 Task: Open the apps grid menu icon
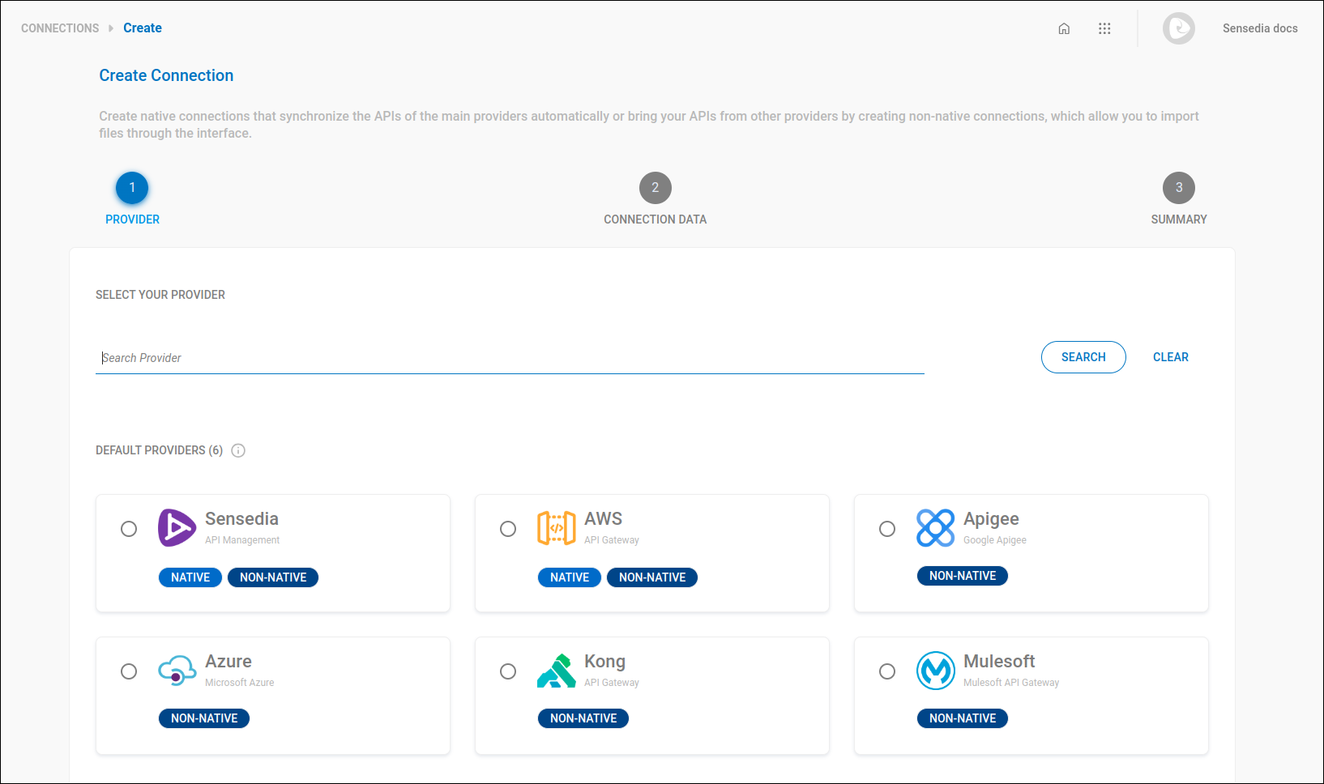pyautogui.click(x=1104, y=28)
